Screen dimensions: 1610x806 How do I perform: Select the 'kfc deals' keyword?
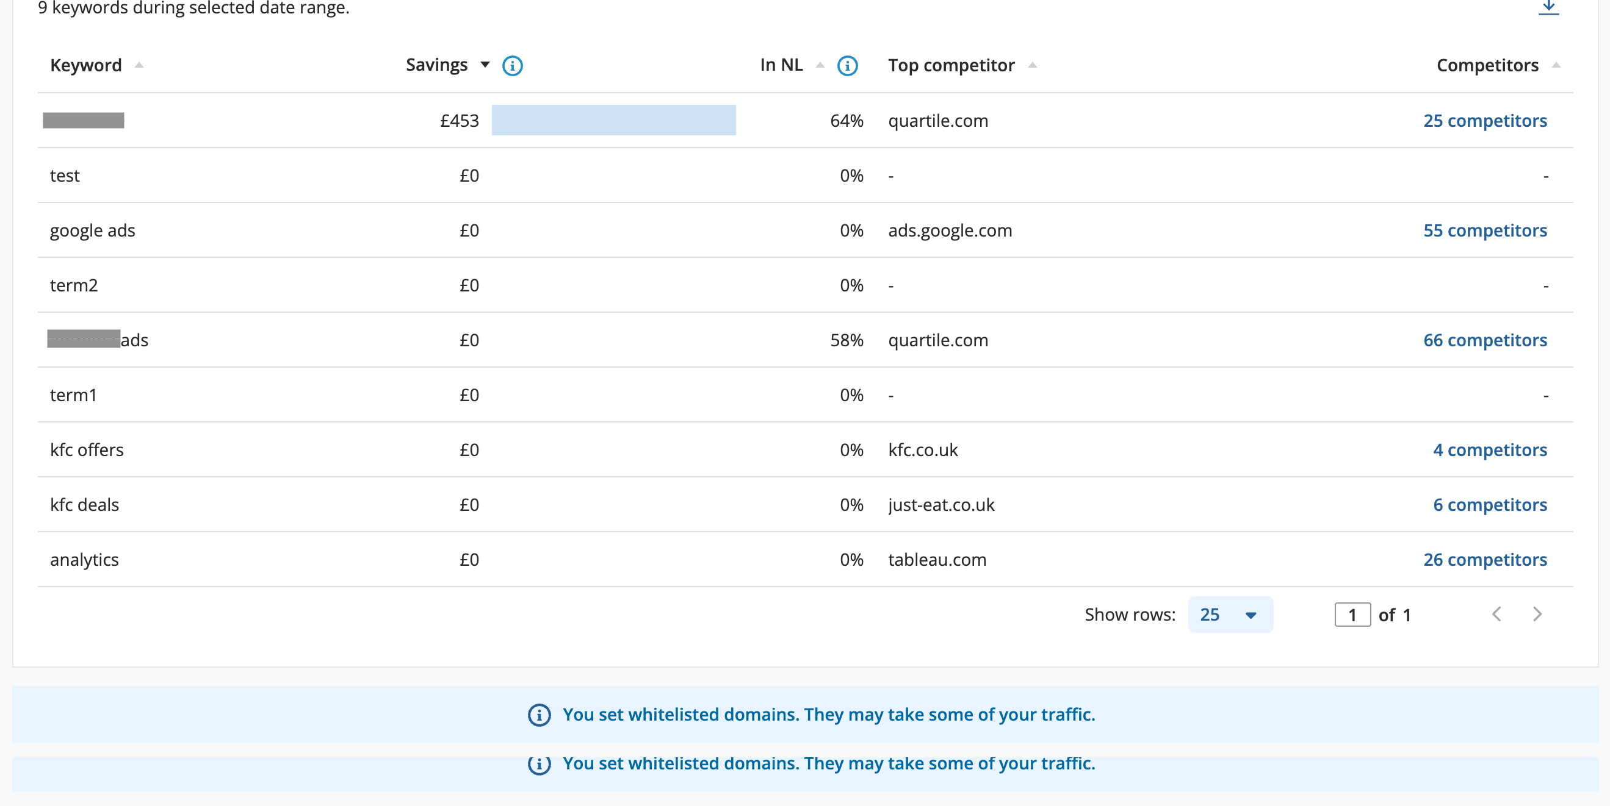(84, 505)
